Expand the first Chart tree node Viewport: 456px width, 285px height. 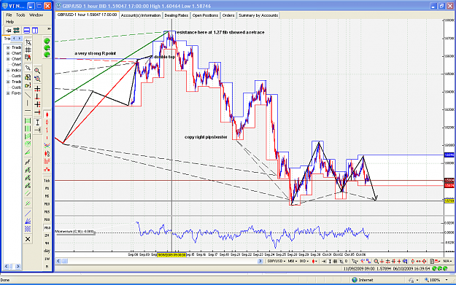click(8, 53)
